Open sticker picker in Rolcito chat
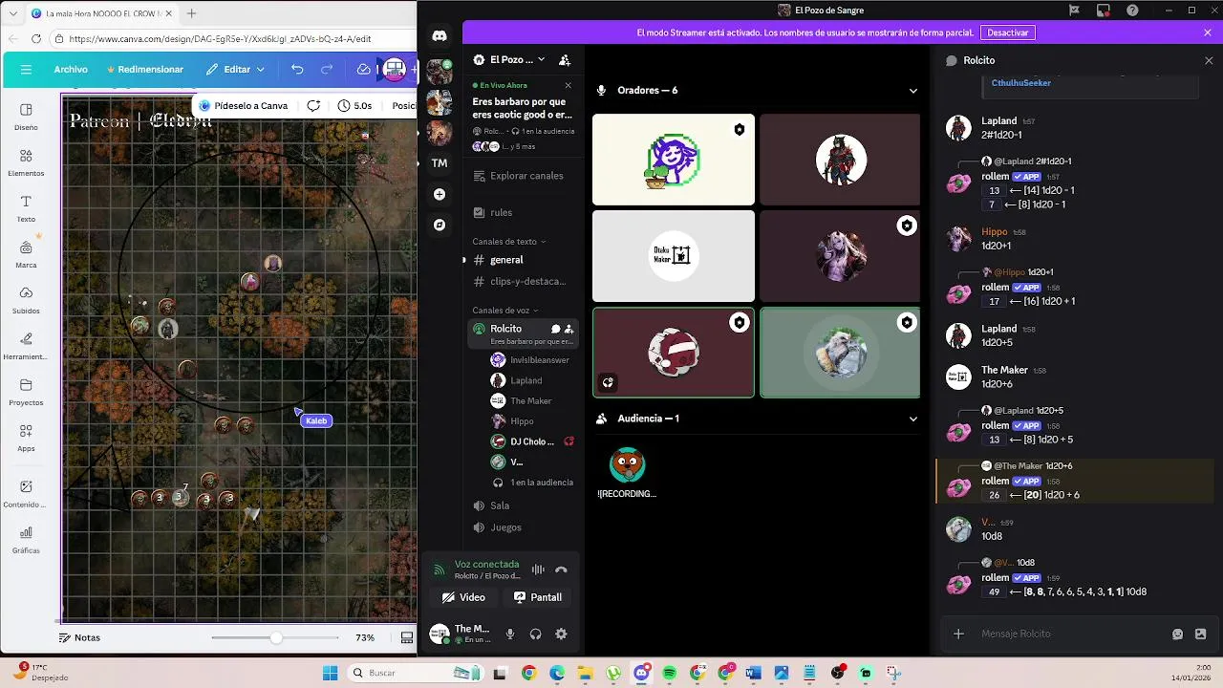This screenshot has height=688, width=1223. 1200,634
